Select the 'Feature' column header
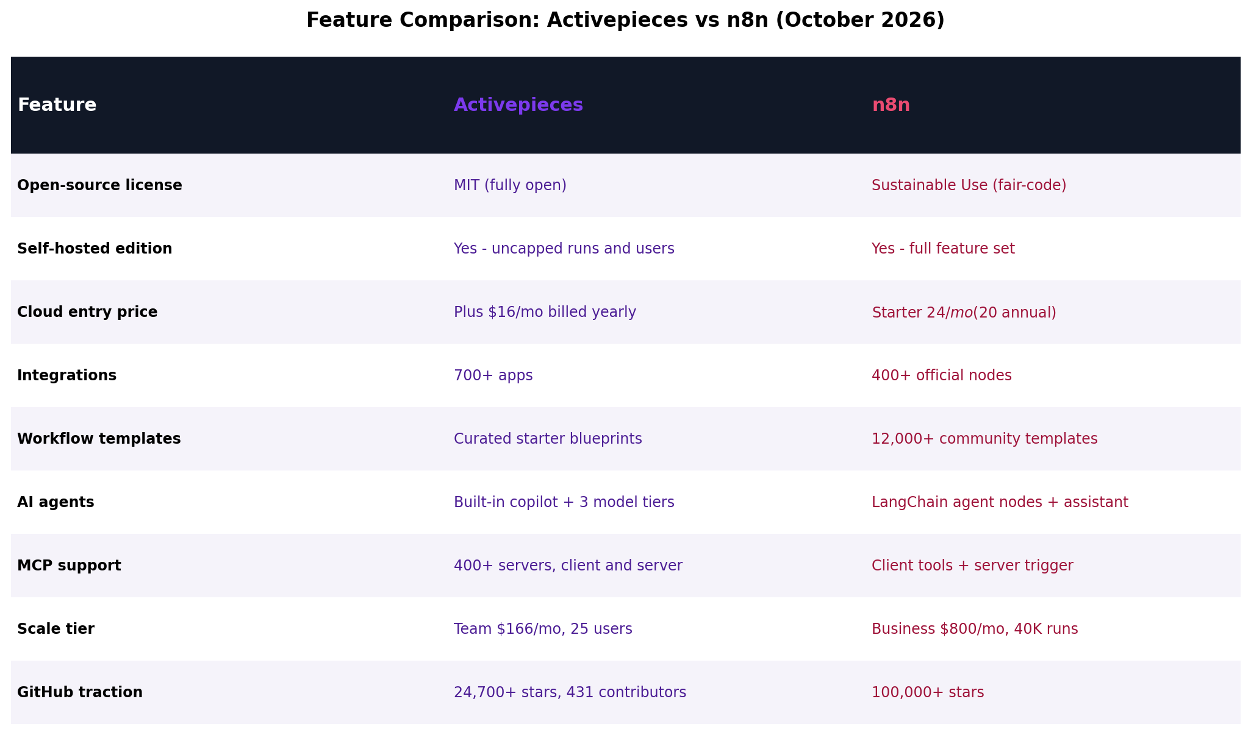The image size is (1251, 735). click(57, 105)
